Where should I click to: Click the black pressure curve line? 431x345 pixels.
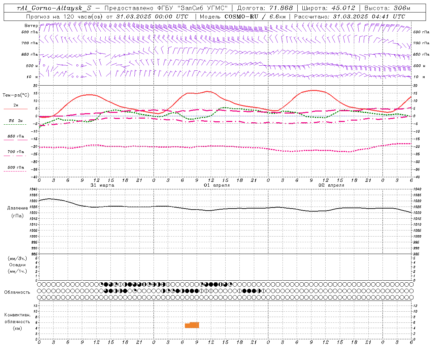point(225,209)
